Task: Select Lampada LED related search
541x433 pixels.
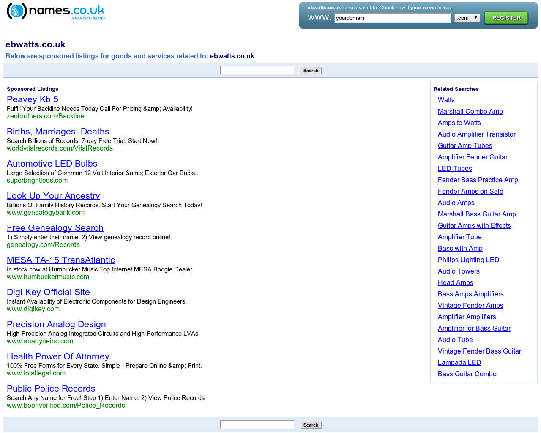Action: click(459, 363)
